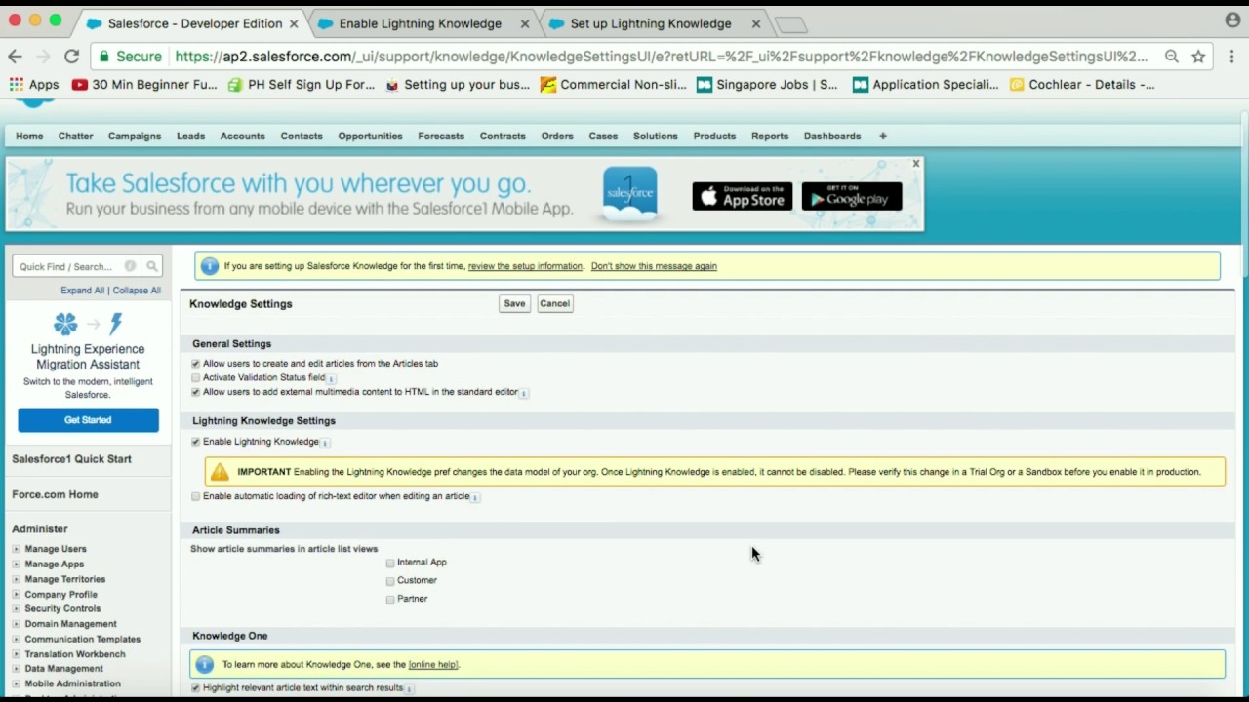Click the help icon inside Quick Find box
1249x702 pixels.
[130, 266]
